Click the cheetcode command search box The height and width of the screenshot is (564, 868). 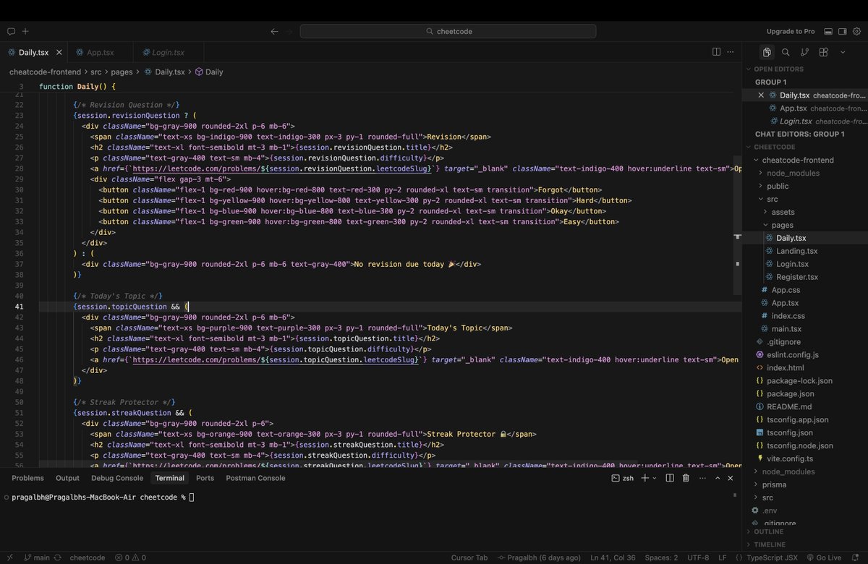448,31
